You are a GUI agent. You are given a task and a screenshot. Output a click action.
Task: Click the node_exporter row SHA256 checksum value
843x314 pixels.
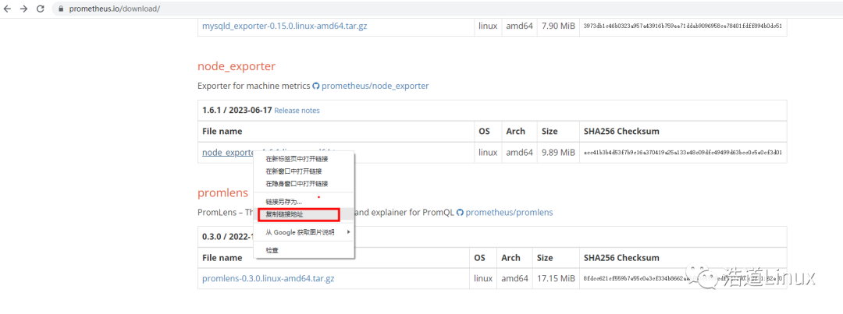tap(682, 153)
